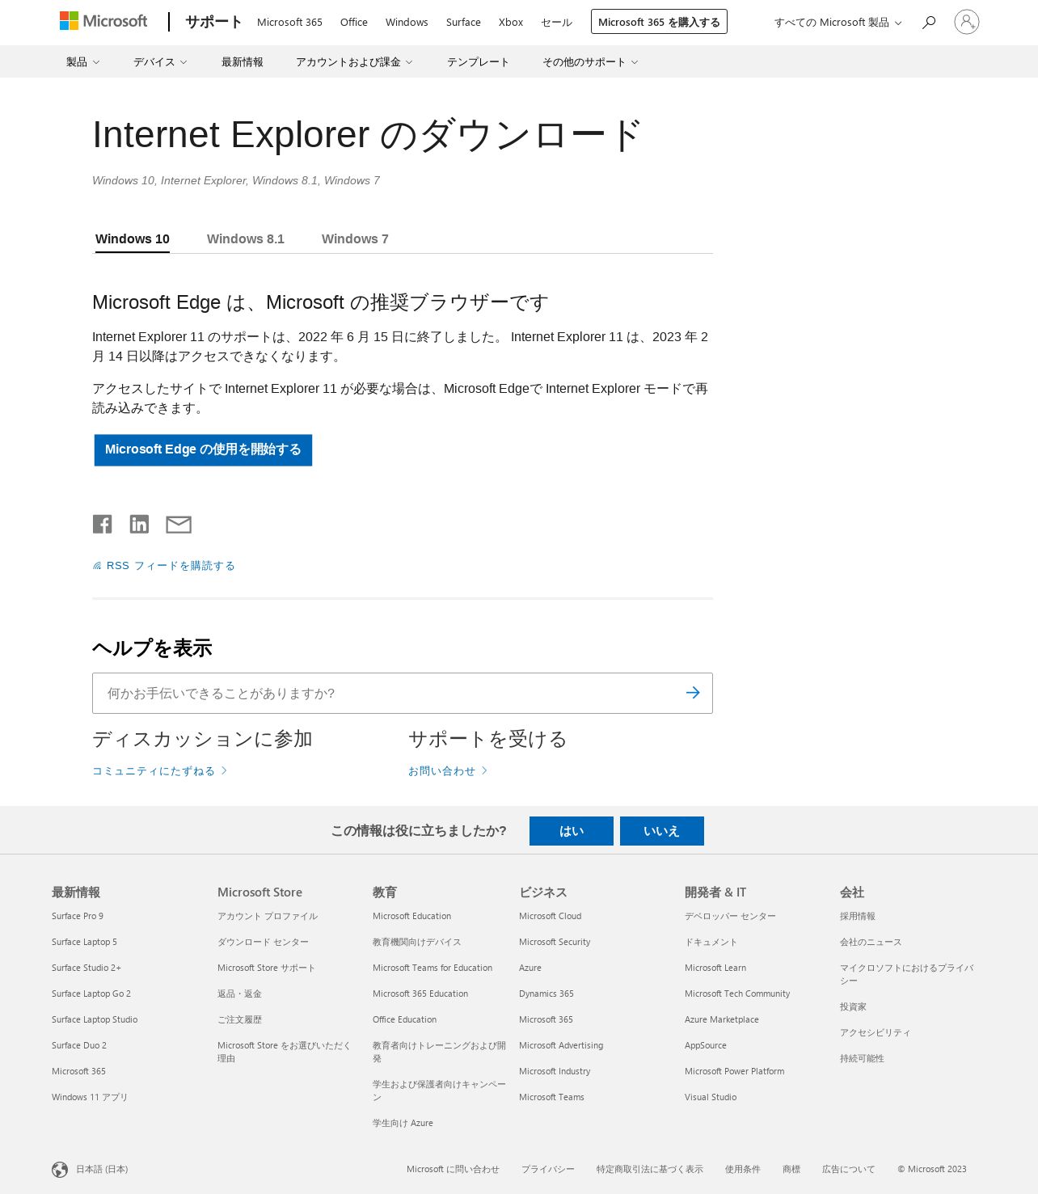
Task: Open お問い合わせ link
Action: pos(447,771)
